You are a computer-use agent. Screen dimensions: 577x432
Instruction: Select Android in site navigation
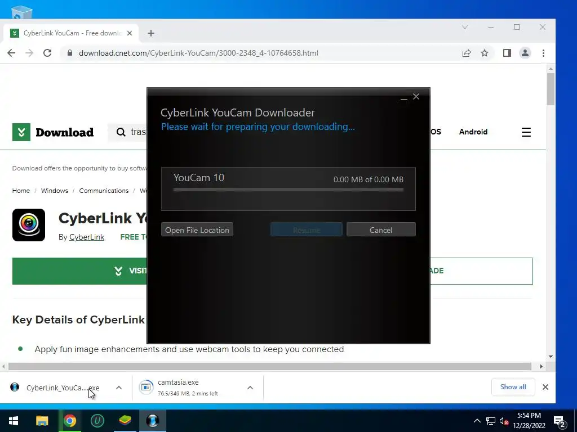473,132
